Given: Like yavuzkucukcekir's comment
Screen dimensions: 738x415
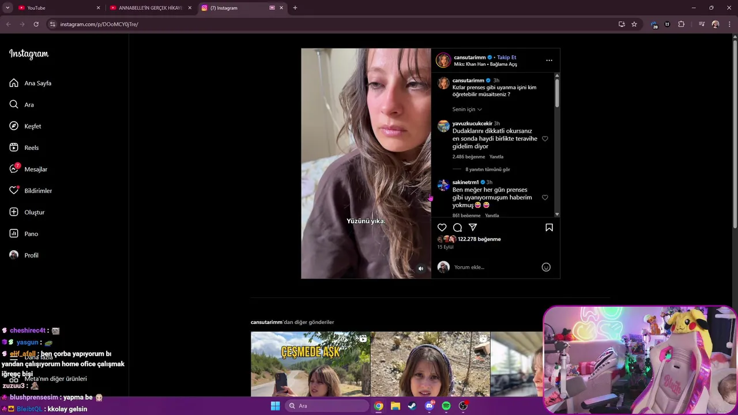Looking at the screenshot, I should 545,139.
